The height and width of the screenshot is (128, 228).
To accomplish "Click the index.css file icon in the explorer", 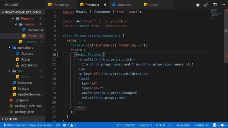I will coord(14,82).
